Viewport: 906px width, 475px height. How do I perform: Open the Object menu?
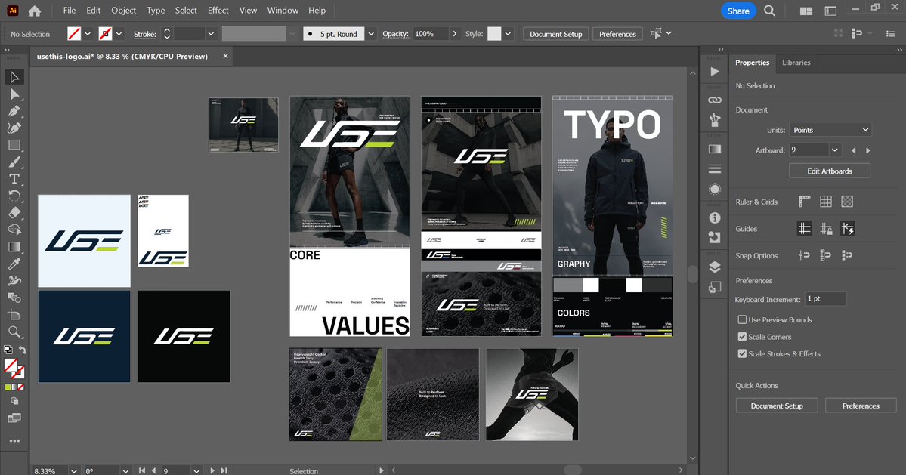[x=124, y=11]
